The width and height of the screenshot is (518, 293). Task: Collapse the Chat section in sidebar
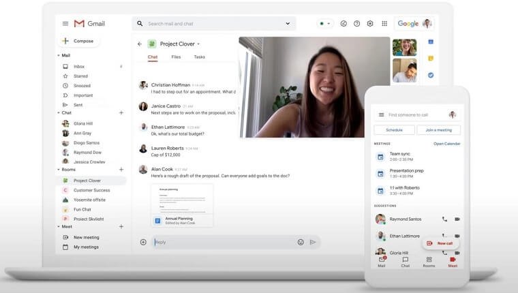coord(59,112)
